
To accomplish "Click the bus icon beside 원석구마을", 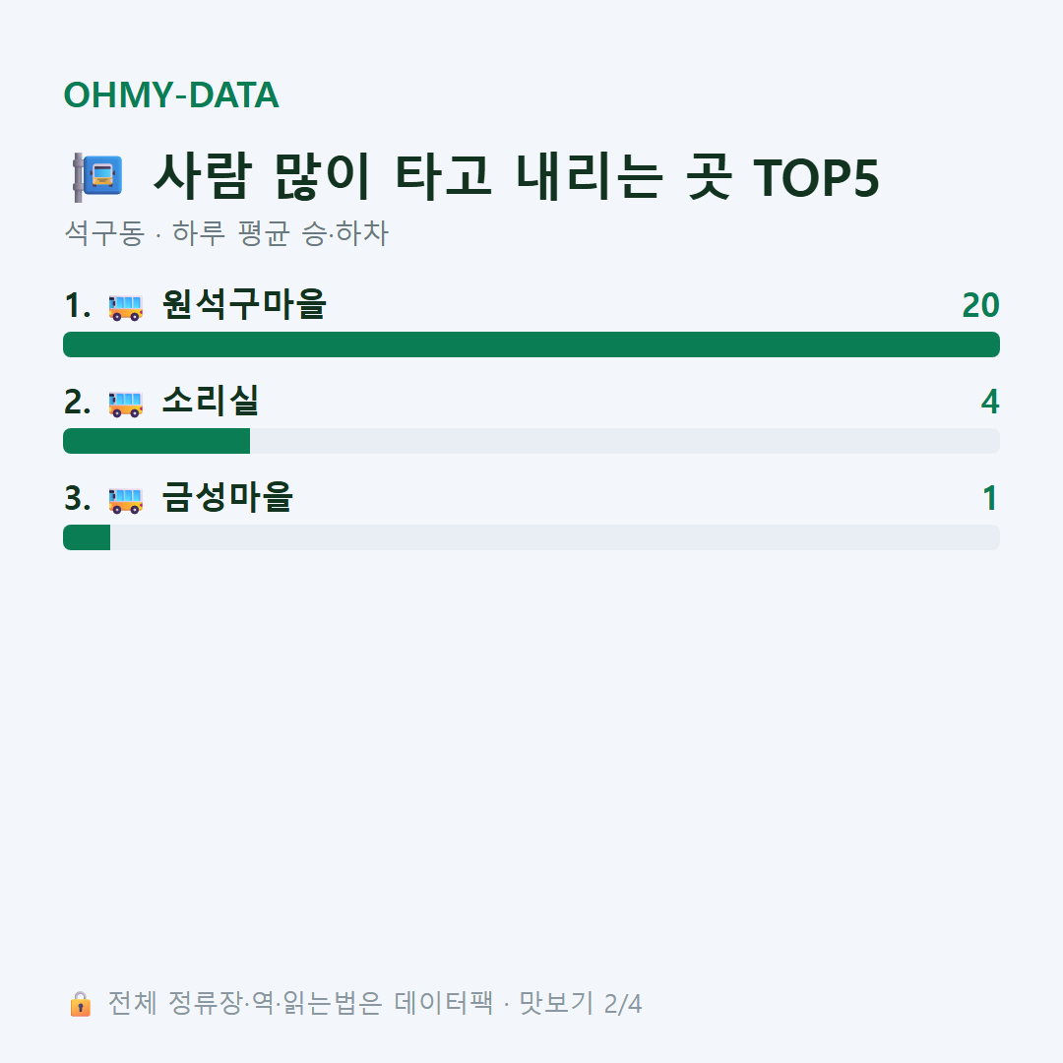I will point(126,306).
